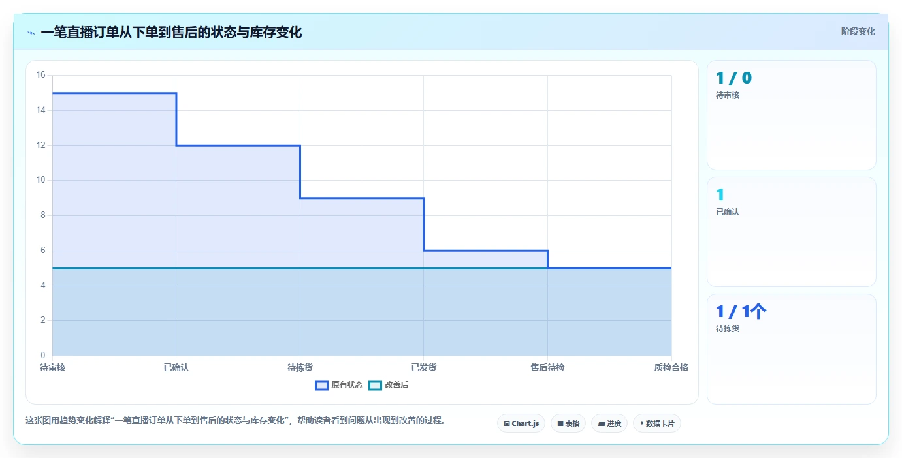
Task: Click the value 1 / 1个 in 待拣货 card
Action: coord(741,312)
